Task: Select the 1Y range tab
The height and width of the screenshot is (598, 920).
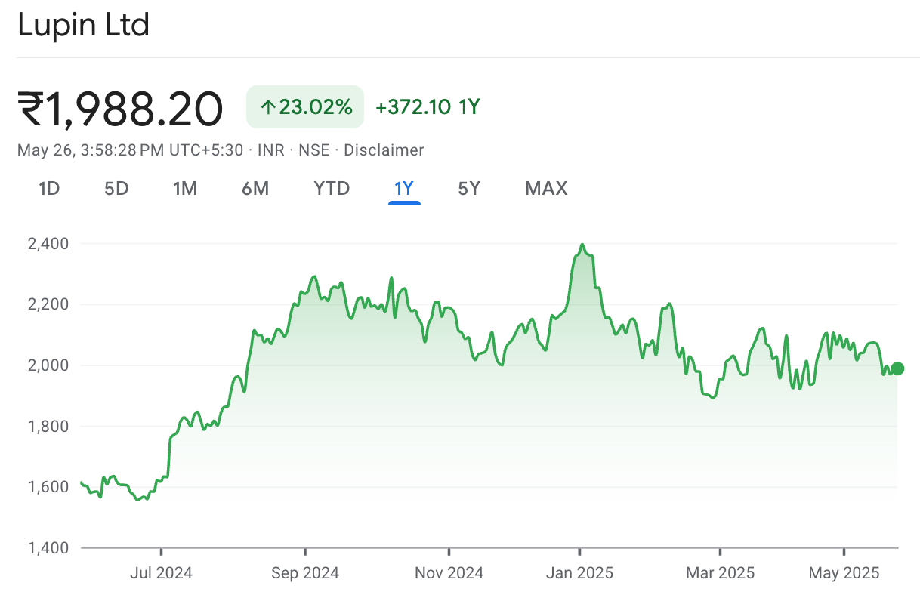Action: click(x=404, y=188)
